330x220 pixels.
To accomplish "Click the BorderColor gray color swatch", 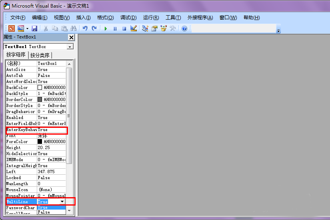I will (40, 99).
